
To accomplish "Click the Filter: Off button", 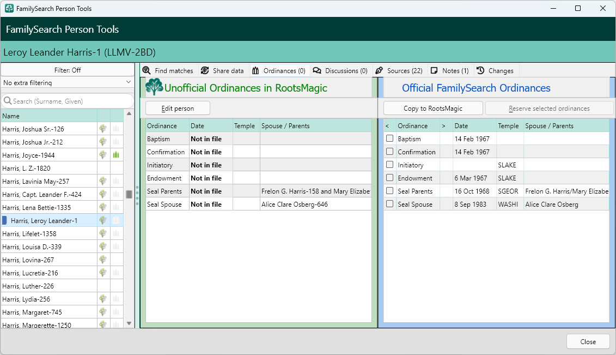I will pyautogui.click(x=68, y=70).
